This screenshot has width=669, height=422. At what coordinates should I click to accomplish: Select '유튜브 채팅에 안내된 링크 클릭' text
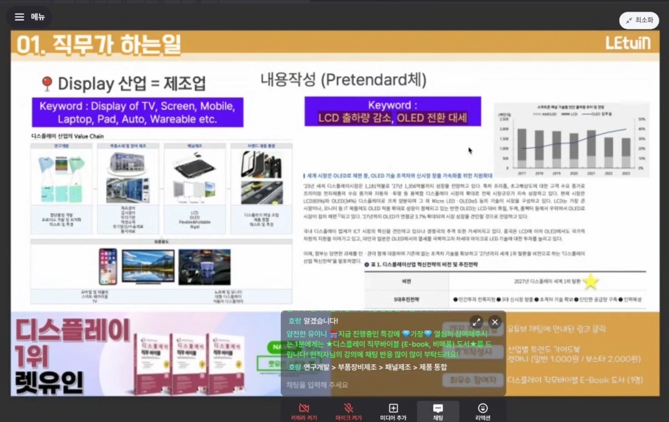click(x=557, y=329)
